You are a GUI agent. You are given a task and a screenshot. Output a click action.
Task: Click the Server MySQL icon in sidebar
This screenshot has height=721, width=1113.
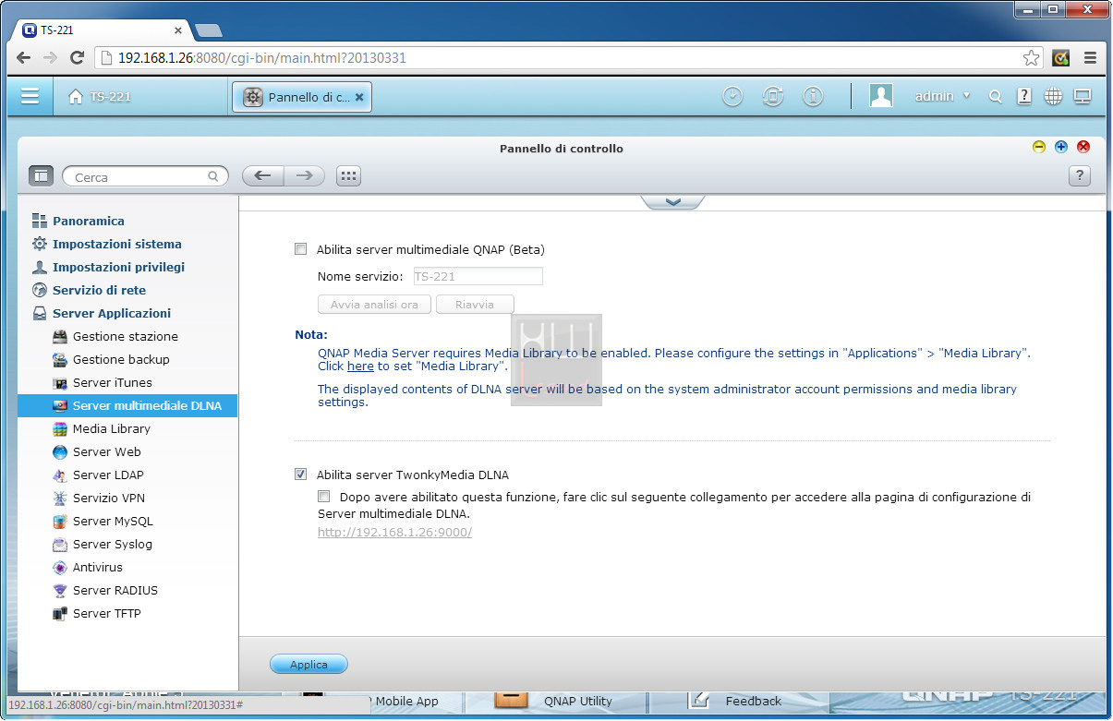point(60,522)
